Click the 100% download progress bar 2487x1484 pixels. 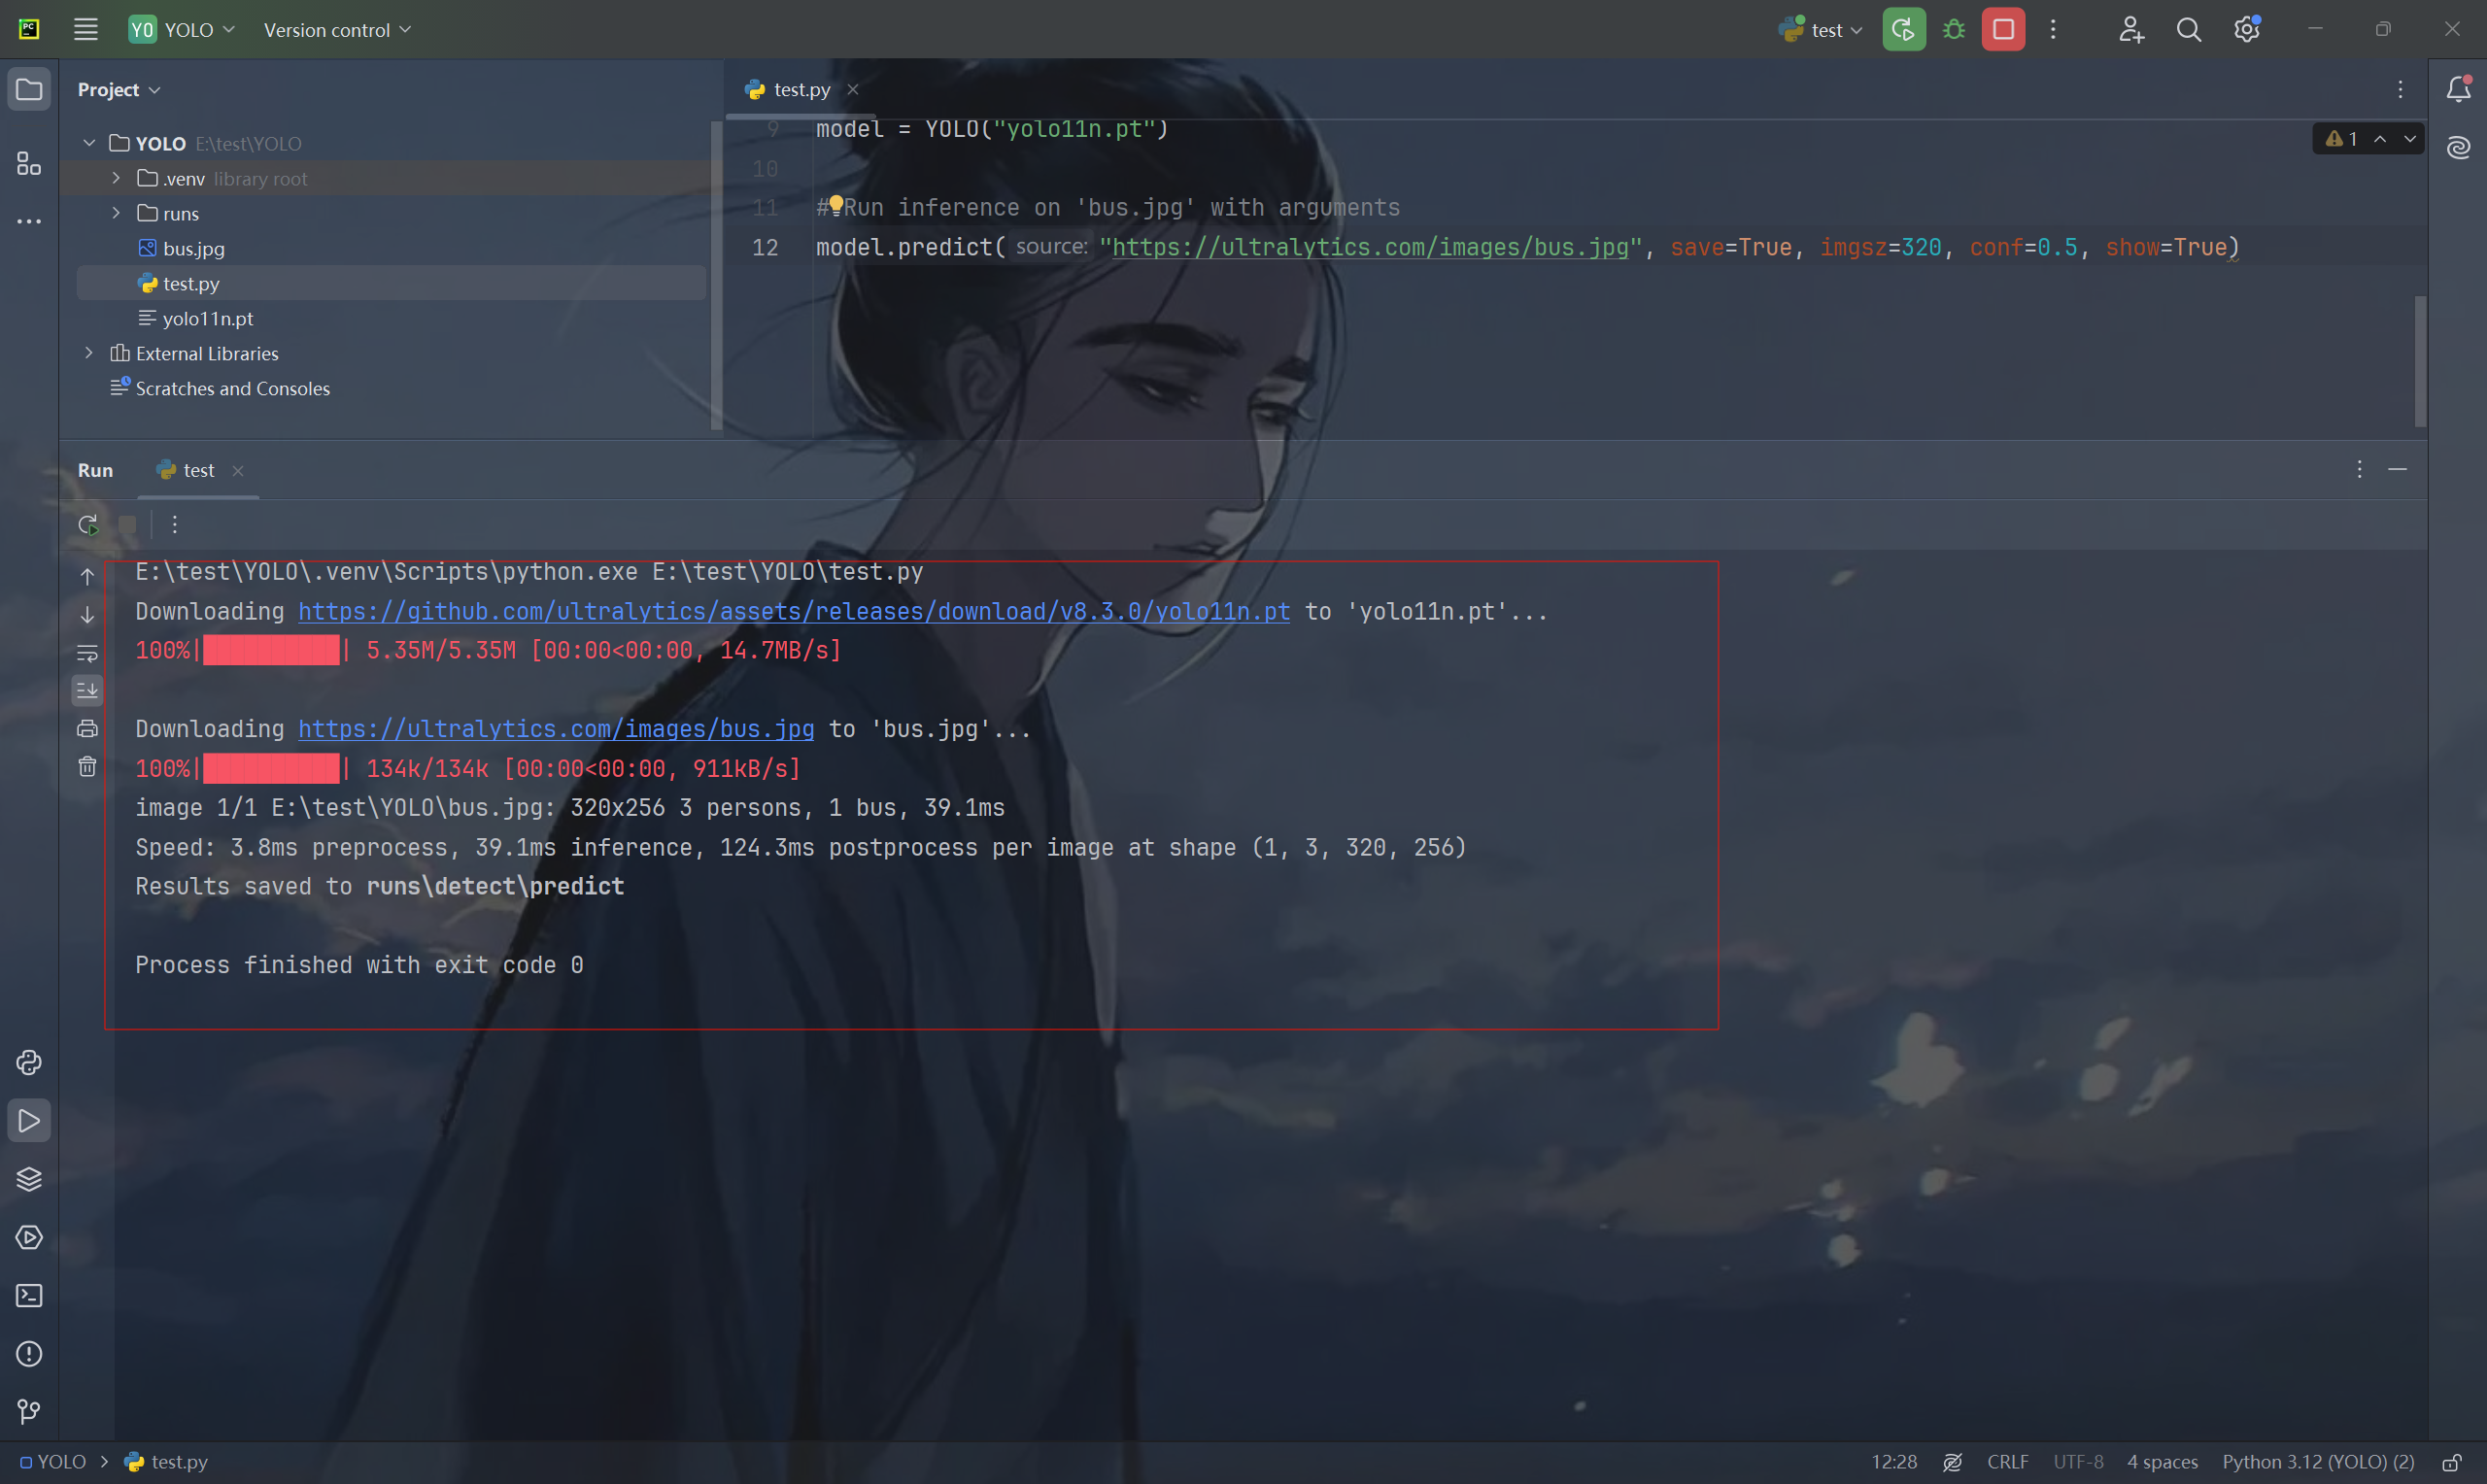tap(268, 650)
